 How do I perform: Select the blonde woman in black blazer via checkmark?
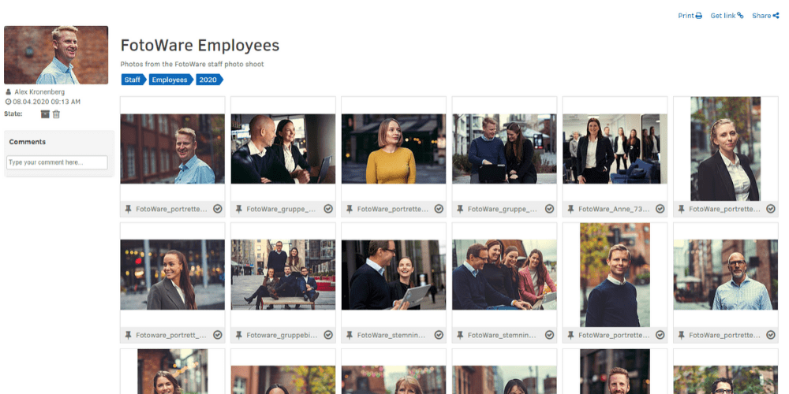click(x=771, y=209)
